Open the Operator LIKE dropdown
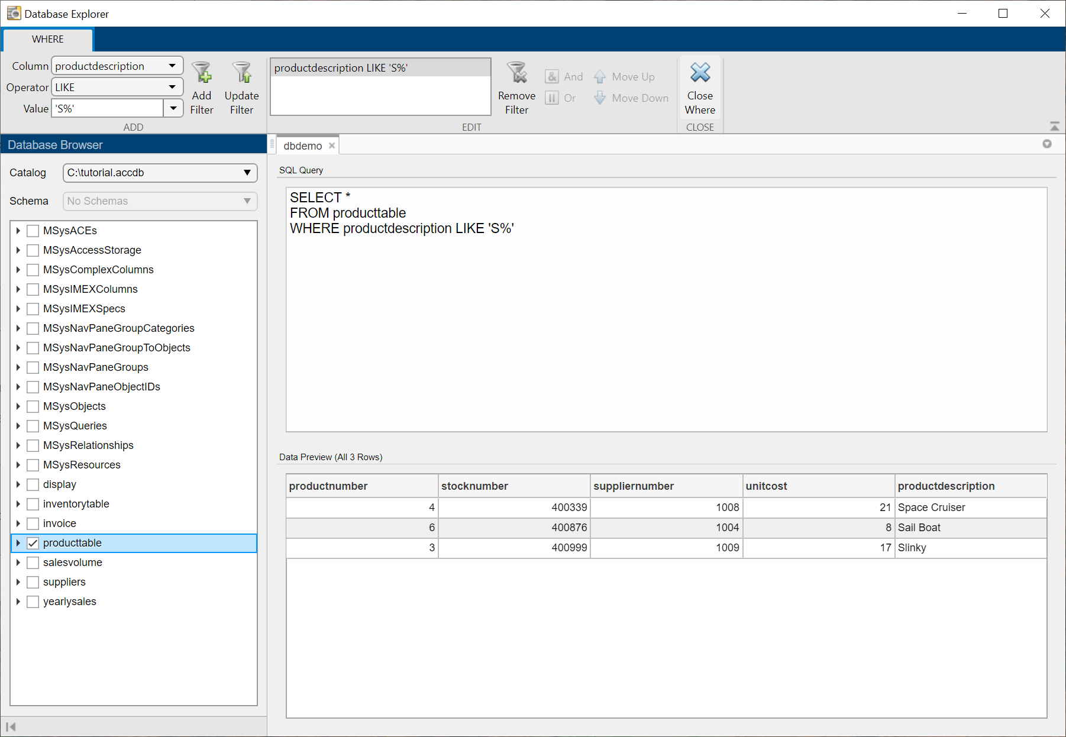This screenshot has width=1066, height=737. point(172,88)
